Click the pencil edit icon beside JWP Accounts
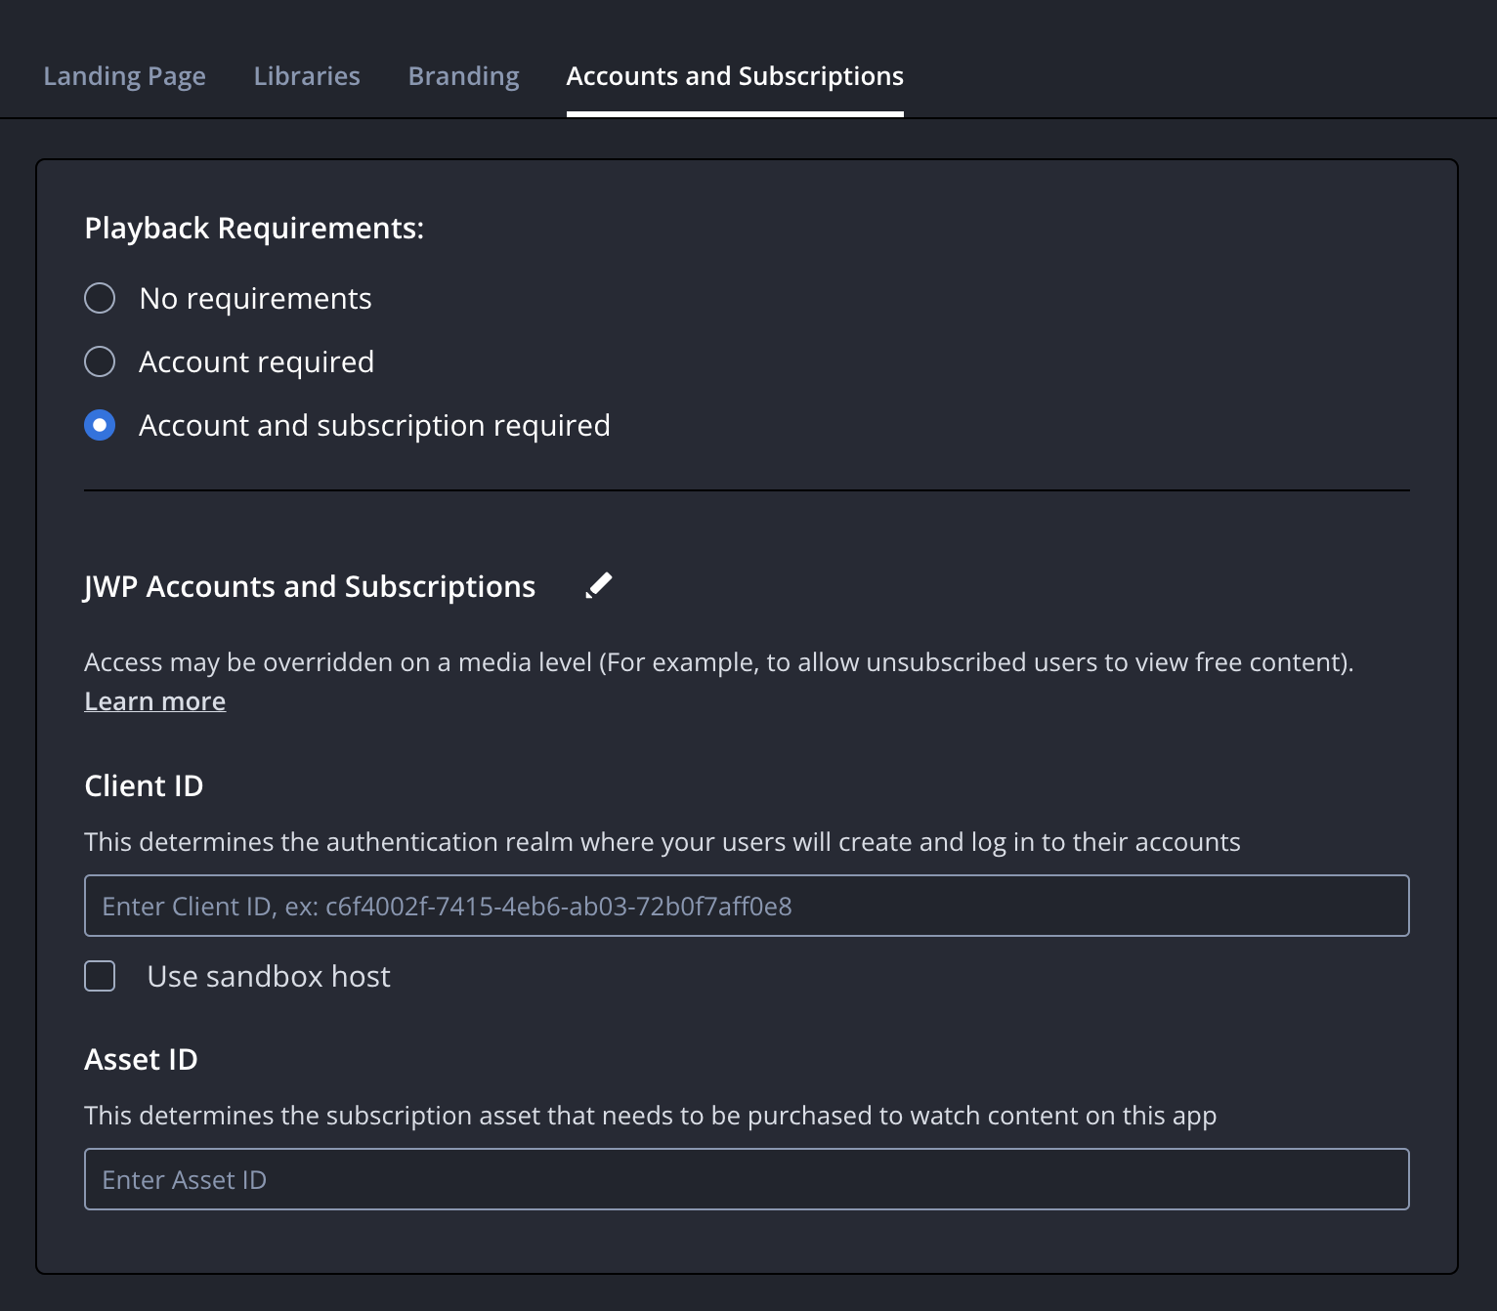Screen dimensions: 1497x1311 pos(598,585)
